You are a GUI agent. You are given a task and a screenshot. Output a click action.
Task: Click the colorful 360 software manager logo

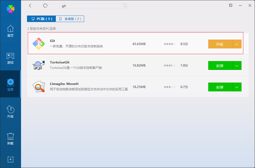point(10,9)
